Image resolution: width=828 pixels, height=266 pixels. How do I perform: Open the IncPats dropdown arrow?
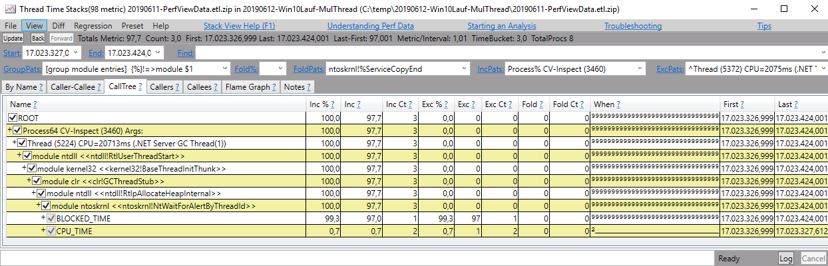[x=640, y=68]
